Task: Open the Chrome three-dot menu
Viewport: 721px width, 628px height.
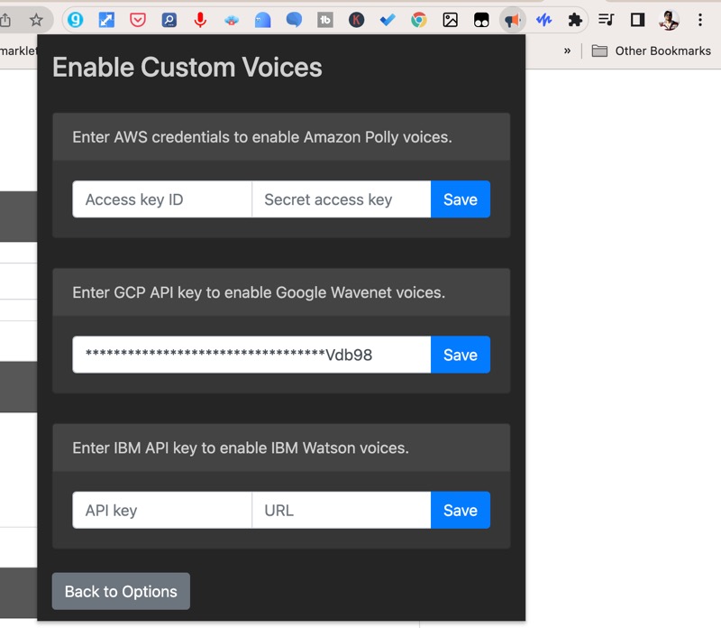Action: (700, 20)
